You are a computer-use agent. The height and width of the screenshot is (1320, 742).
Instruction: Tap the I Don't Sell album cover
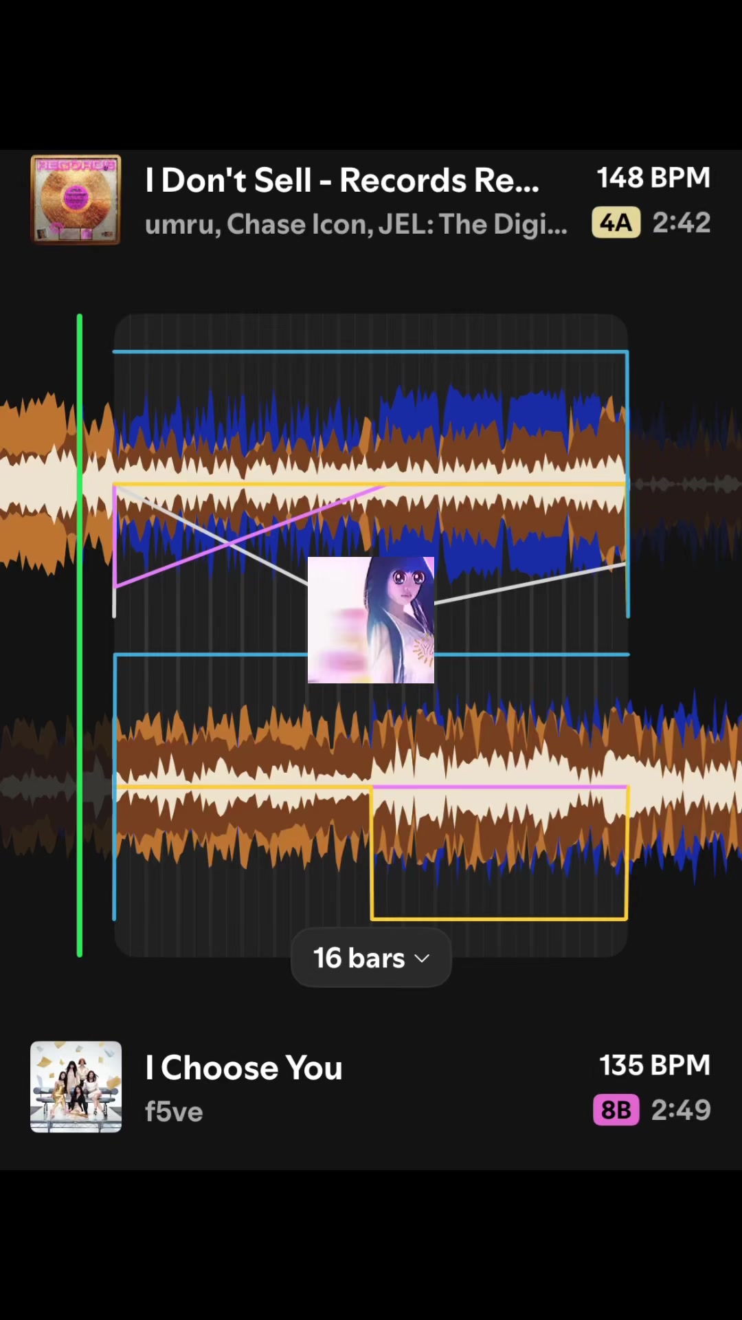(76, 199)
